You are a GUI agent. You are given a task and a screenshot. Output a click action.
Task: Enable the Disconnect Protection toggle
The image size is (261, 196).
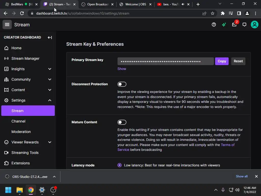(122, 84)
